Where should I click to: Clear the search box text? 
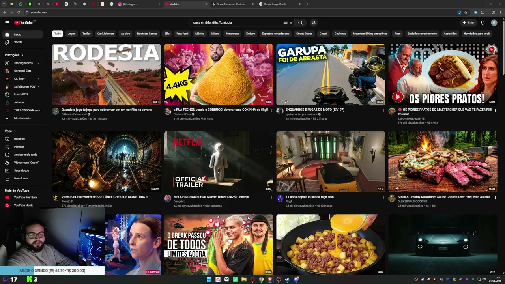pos(291,23)
